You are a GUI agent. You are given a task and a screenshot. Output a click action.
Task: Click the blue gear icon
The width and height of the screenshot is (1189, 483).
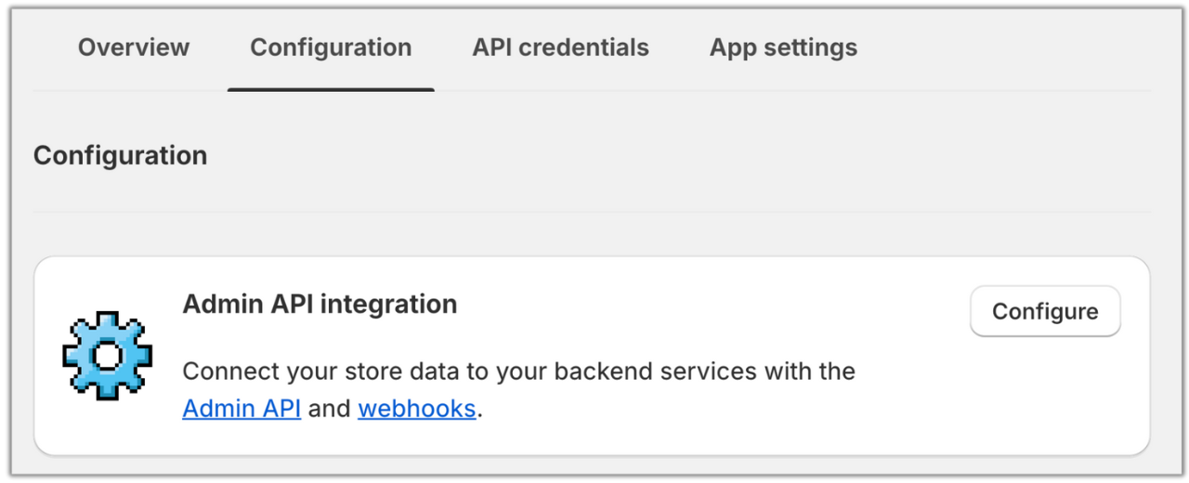coord(107,355)
